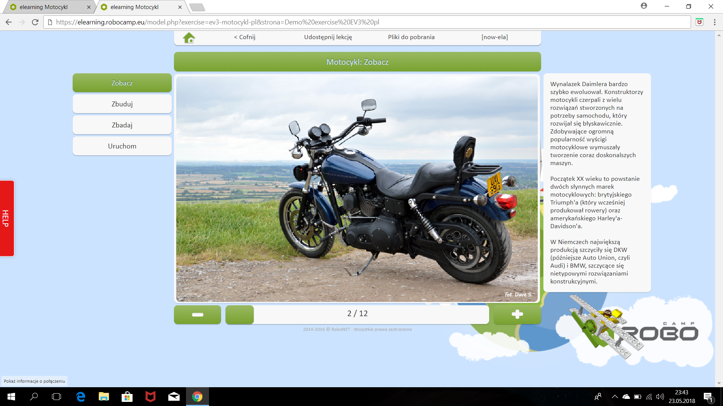Check battery status icon
This screenshot has width=723, height=406.
[x=638, y=397]
